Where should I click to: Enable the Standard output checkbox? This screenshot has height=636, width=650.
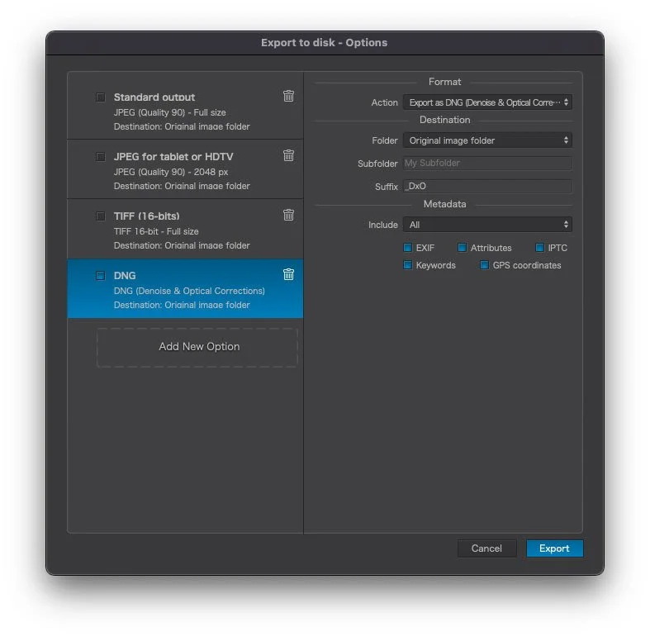coord(100,97)
